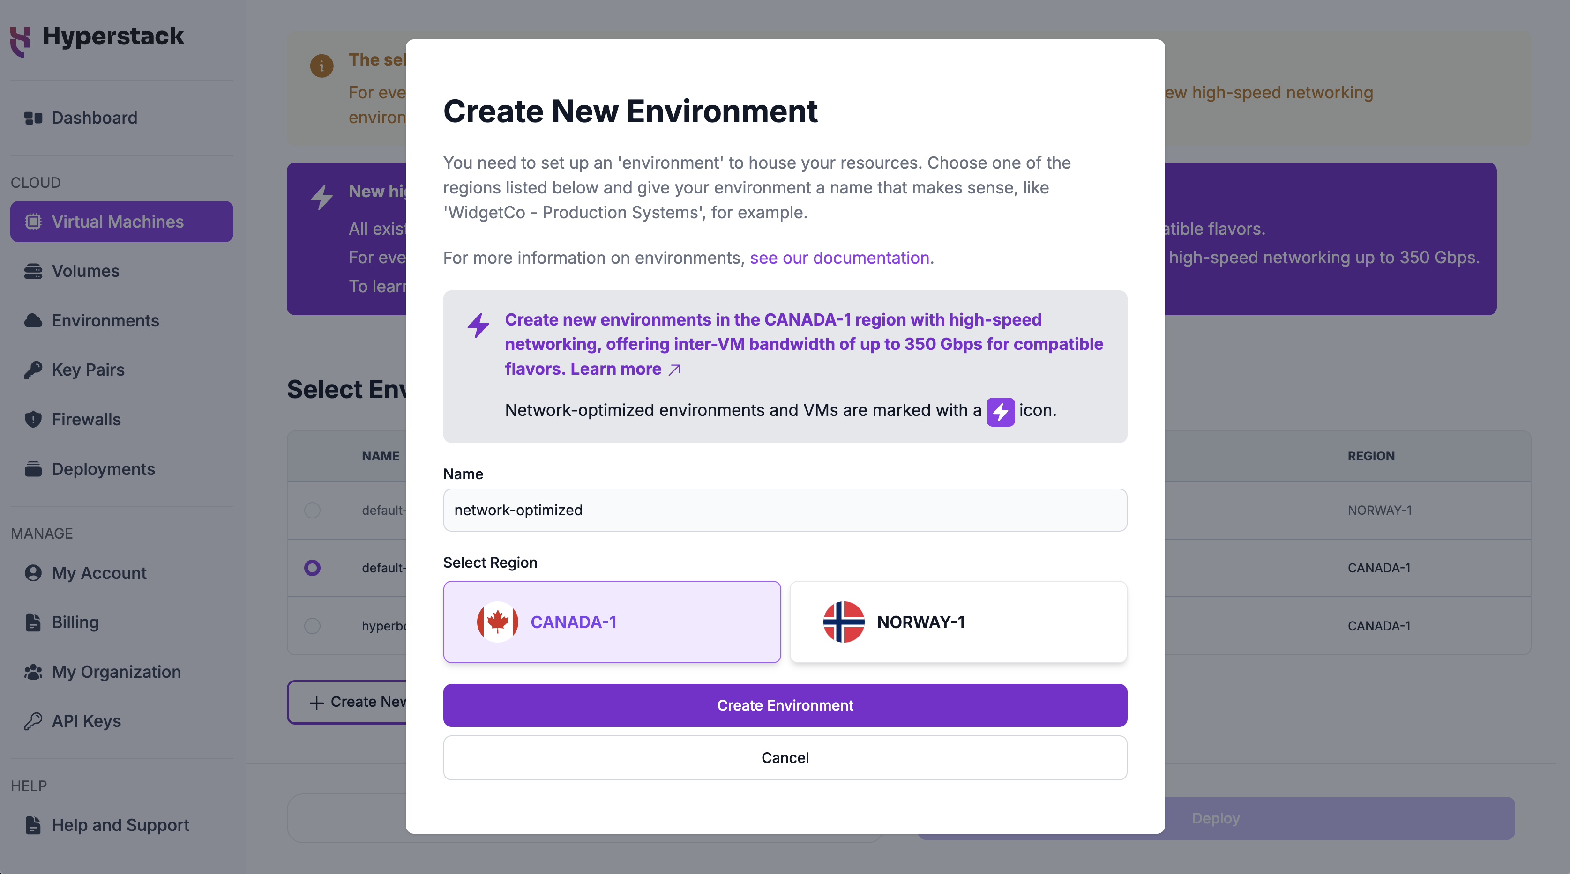Open the My Account menu item
The width and height of the screenshot is (1570, 874).
(98, 571)
